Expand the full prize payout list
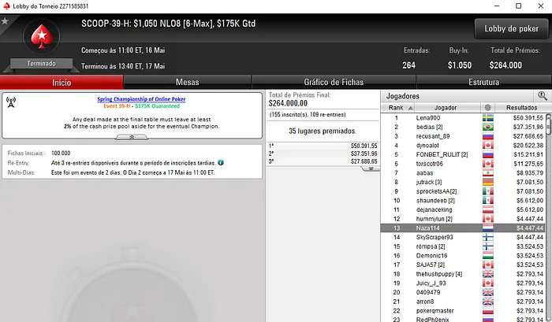The image size is (552, 322). [371, 168]
